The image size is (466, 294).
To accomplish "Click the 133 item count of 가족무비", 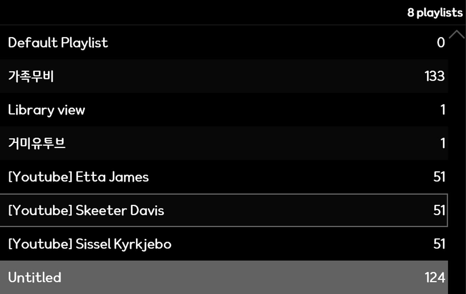I will 434,76.
